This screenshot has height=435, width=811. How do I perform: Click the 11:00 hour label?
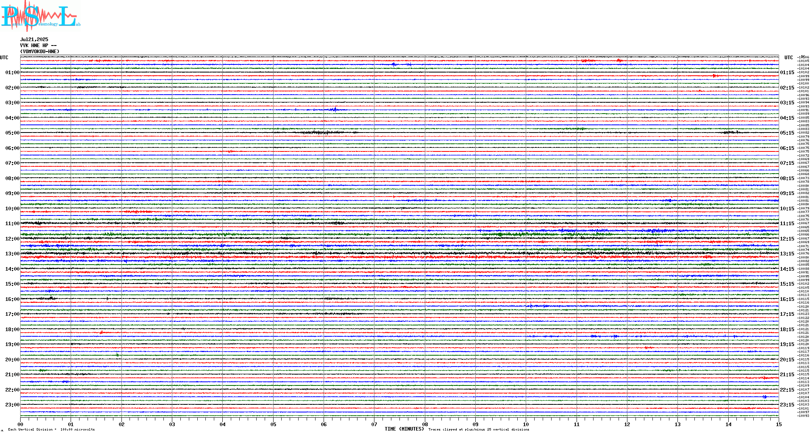click(13, 224)
